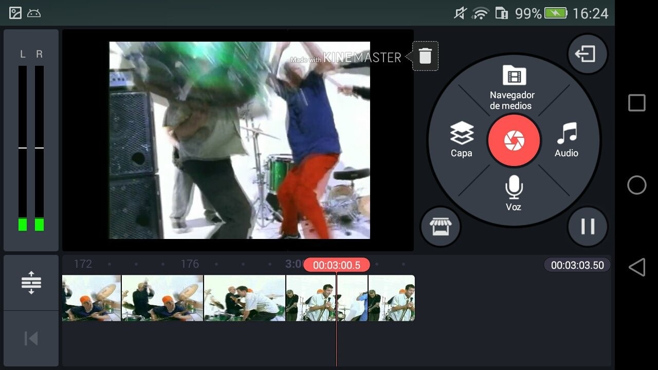The width and height of the screenshot is (658, 370).
Task: Open Android recent apps square button
Action: tap(636, 103)
